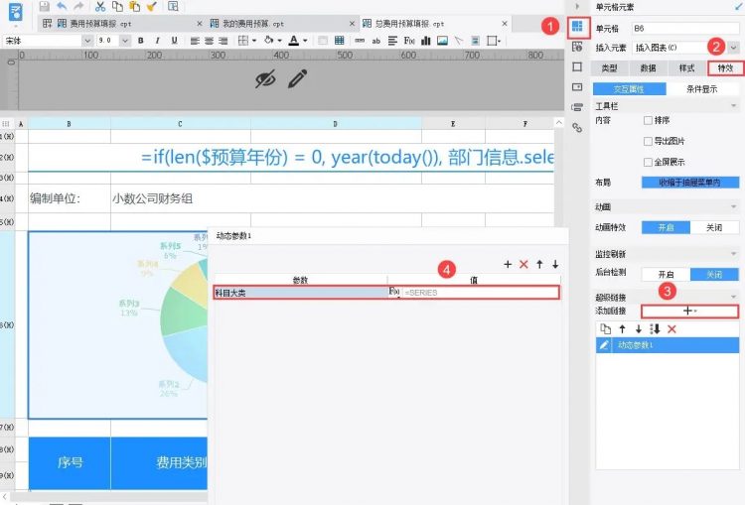Select the 条件显示 sub-tab

coord(701,88)
